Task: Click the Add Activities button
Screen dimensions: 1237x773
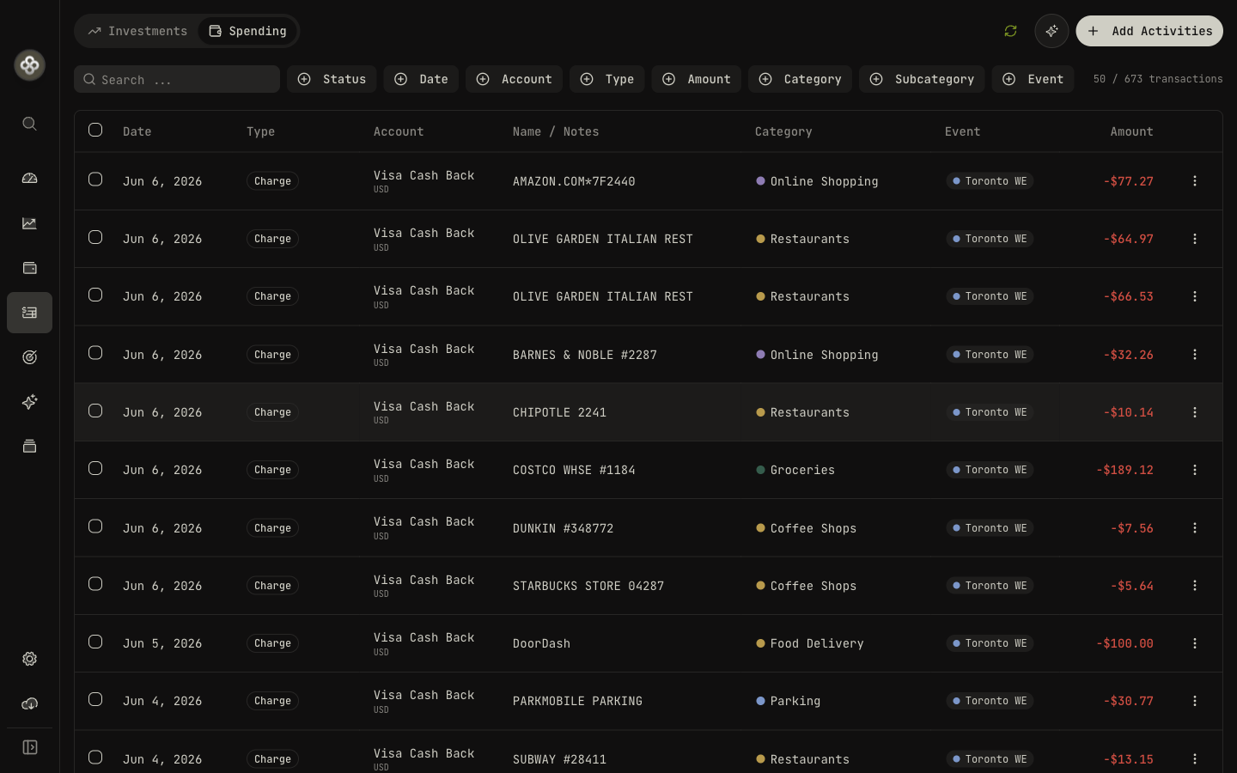Action: pyautogui.click(x=1149, y=31)
